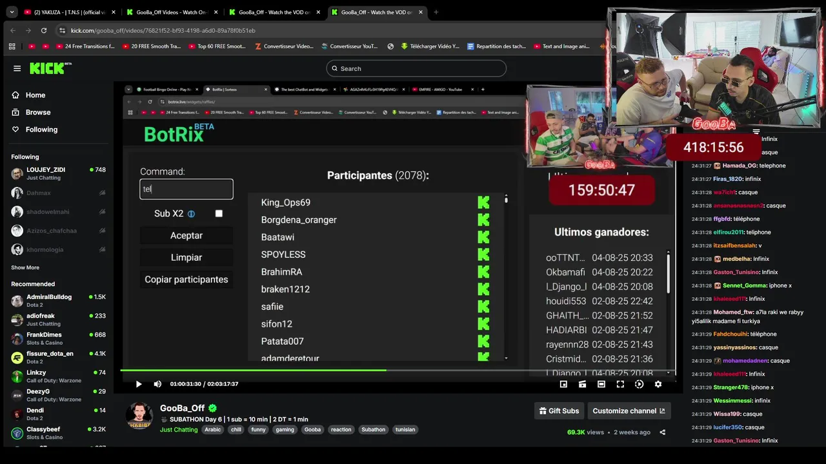Click the browser address bar URL
The height and width of the screenshot is (464, 826).
pyautogui.click(x=163, y=30)
